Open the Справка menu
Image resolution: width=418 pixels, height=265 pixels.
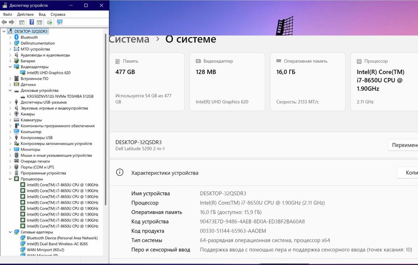pyautogui.click(x=58, y=14)
